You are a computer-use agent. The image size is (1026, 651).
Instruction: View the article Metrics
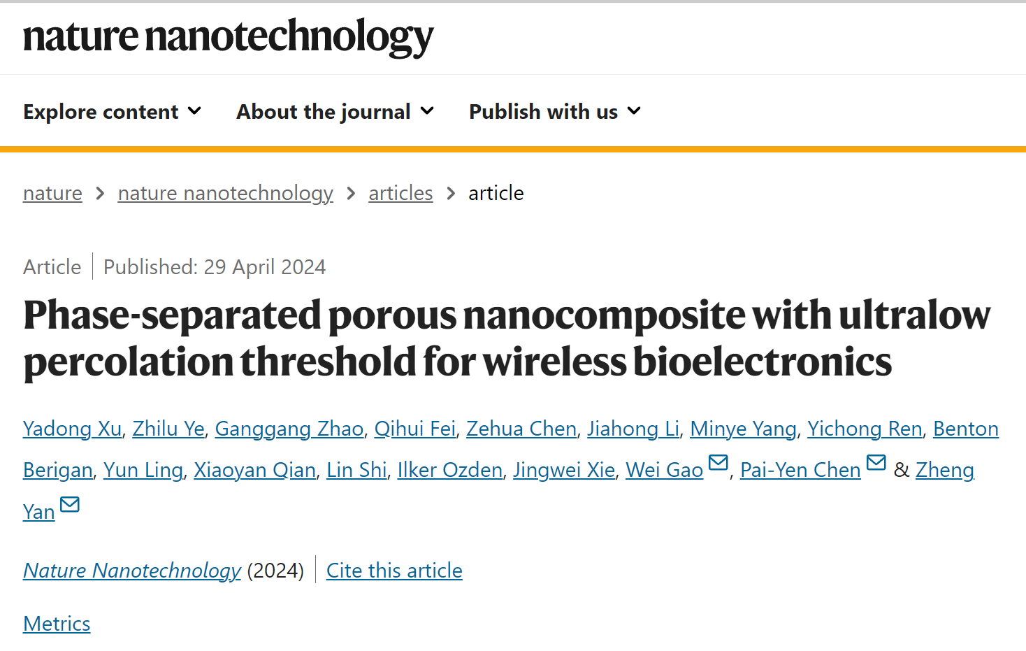coord(57,624)
